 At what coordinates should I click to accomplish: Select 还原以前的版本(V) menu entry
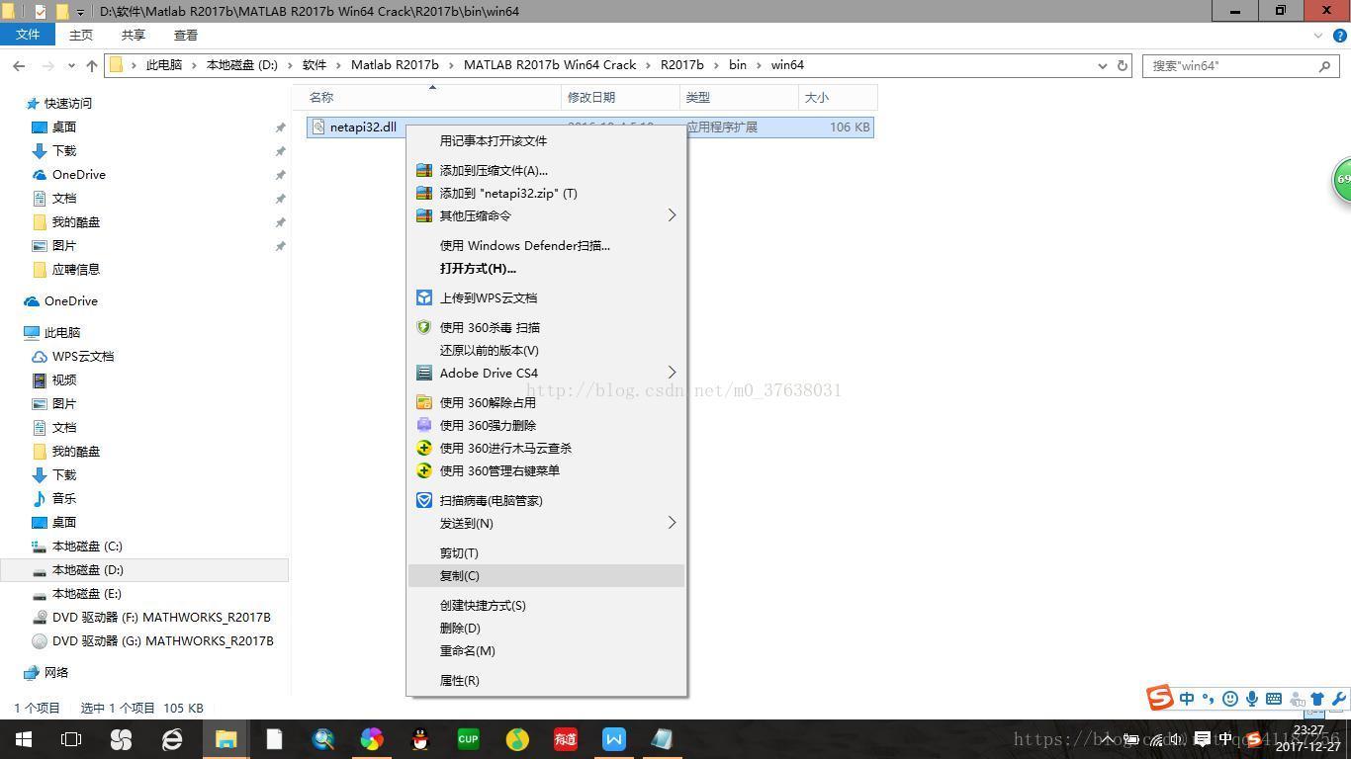coord(546,350)
